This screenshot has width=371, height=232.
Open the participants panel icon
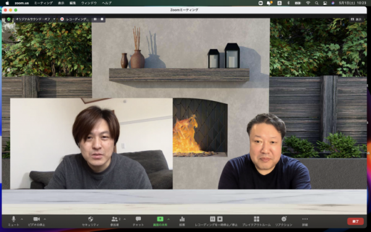114,219
